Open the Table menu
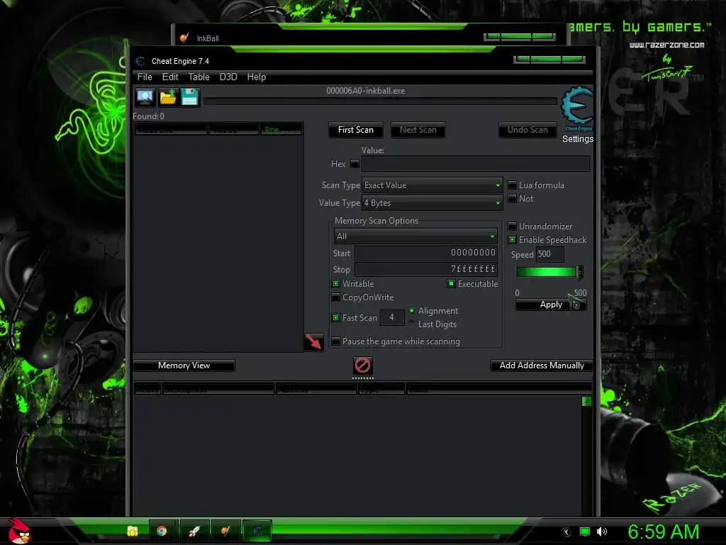The width and height of the screenshot is (726, 545). 199,77
